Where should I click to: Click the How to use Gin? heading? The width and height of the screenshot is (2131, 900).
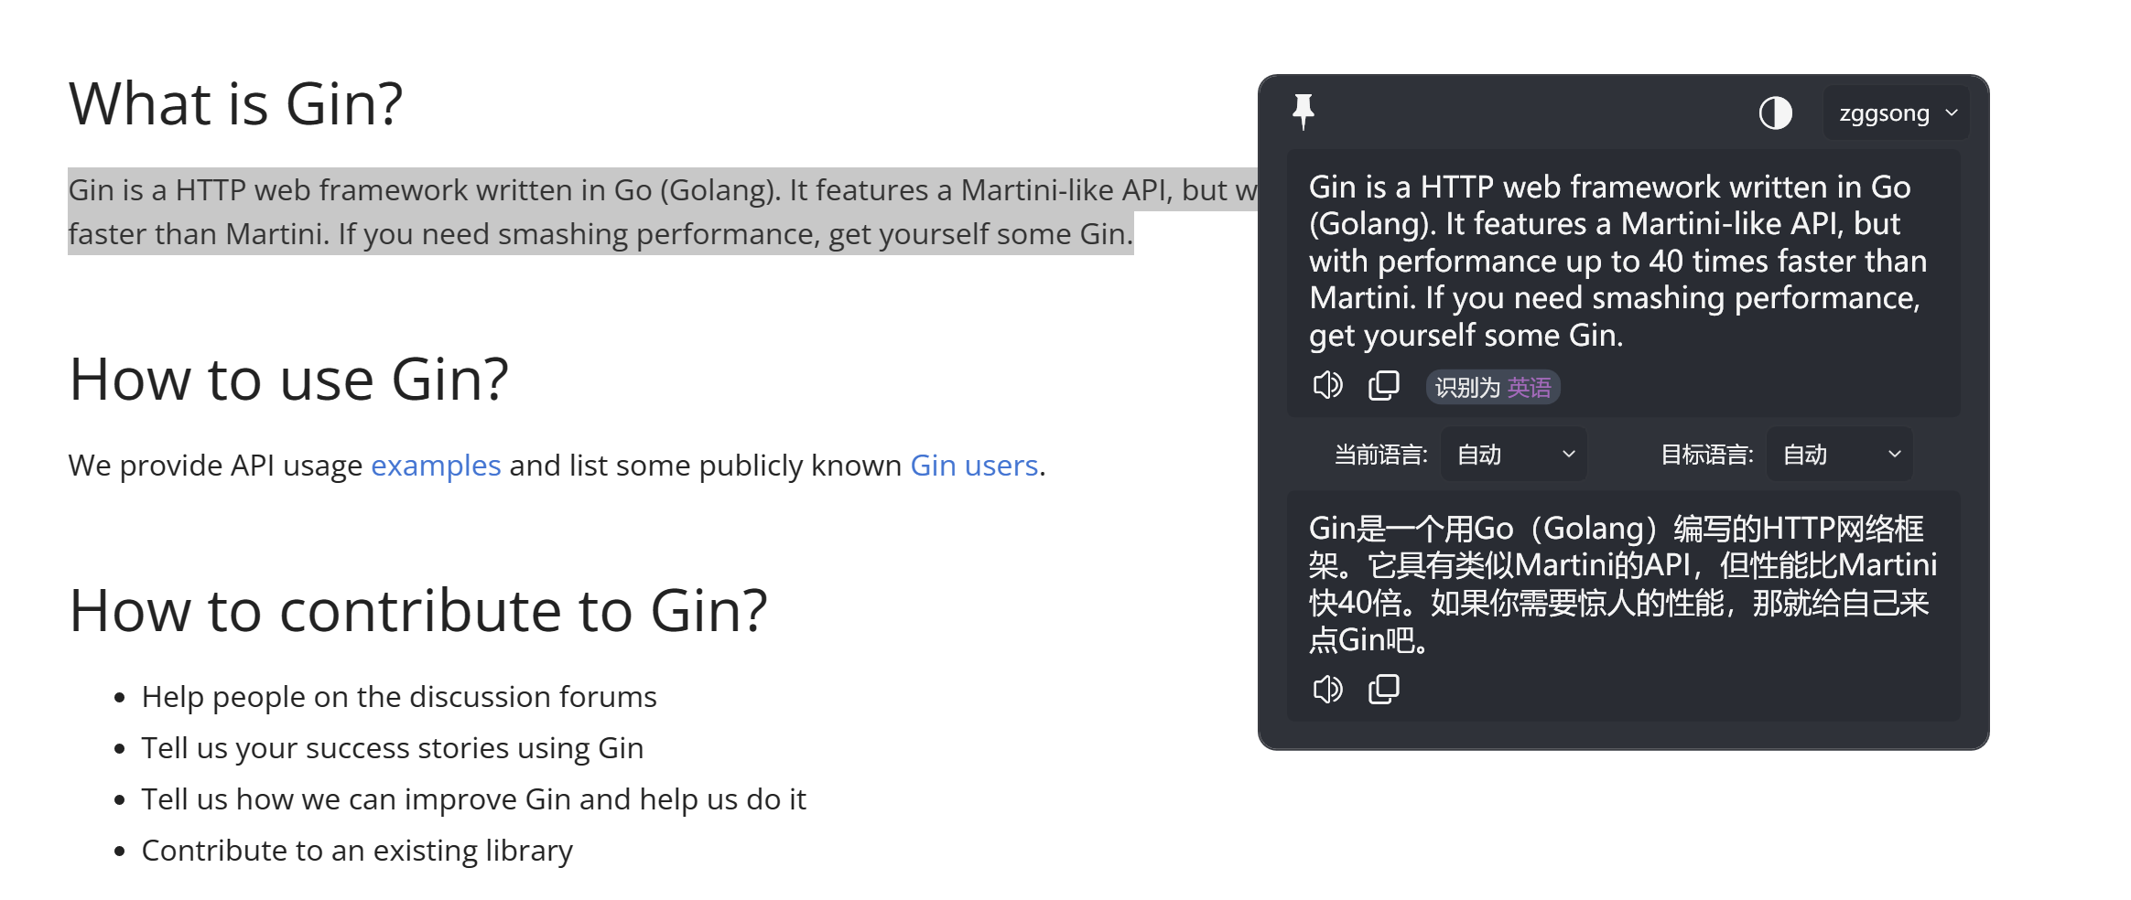[x=288, y=379]
